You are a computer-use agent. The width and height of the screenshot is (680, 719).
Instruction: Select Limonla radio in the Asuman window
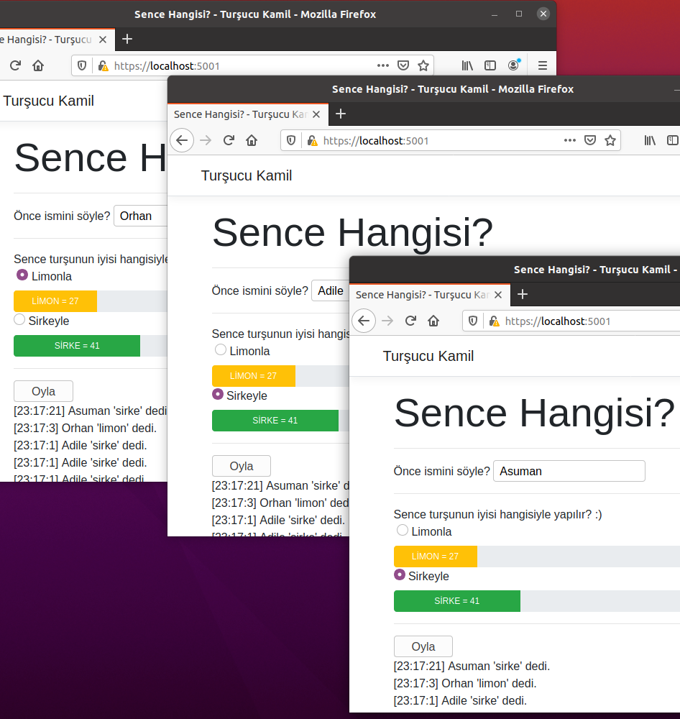click(x=403, y=531)
